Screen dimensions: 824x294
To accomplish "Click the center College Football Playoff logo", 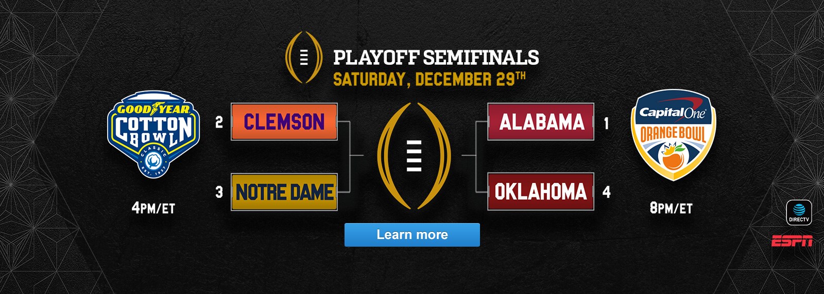I will tap(414, 156).
